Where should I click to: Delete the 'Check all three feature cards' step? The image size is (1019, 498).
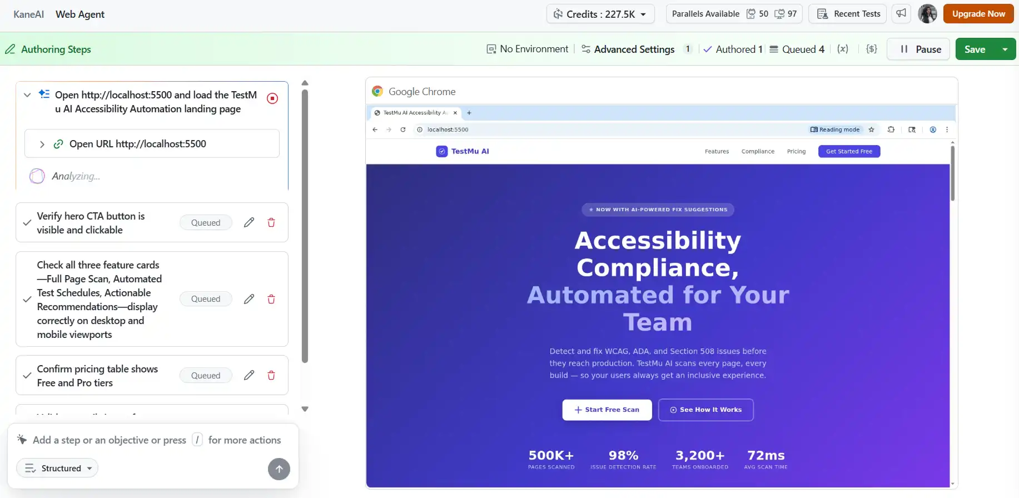click(271, 299)
